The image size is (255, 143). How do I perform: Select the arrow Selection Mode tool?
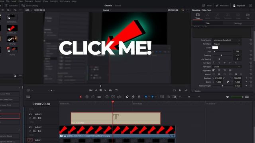80,97
